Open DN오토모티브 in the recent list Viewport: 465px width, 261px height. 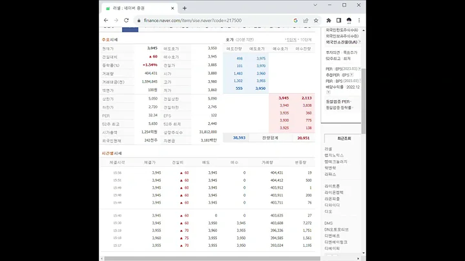coord(336,229)
